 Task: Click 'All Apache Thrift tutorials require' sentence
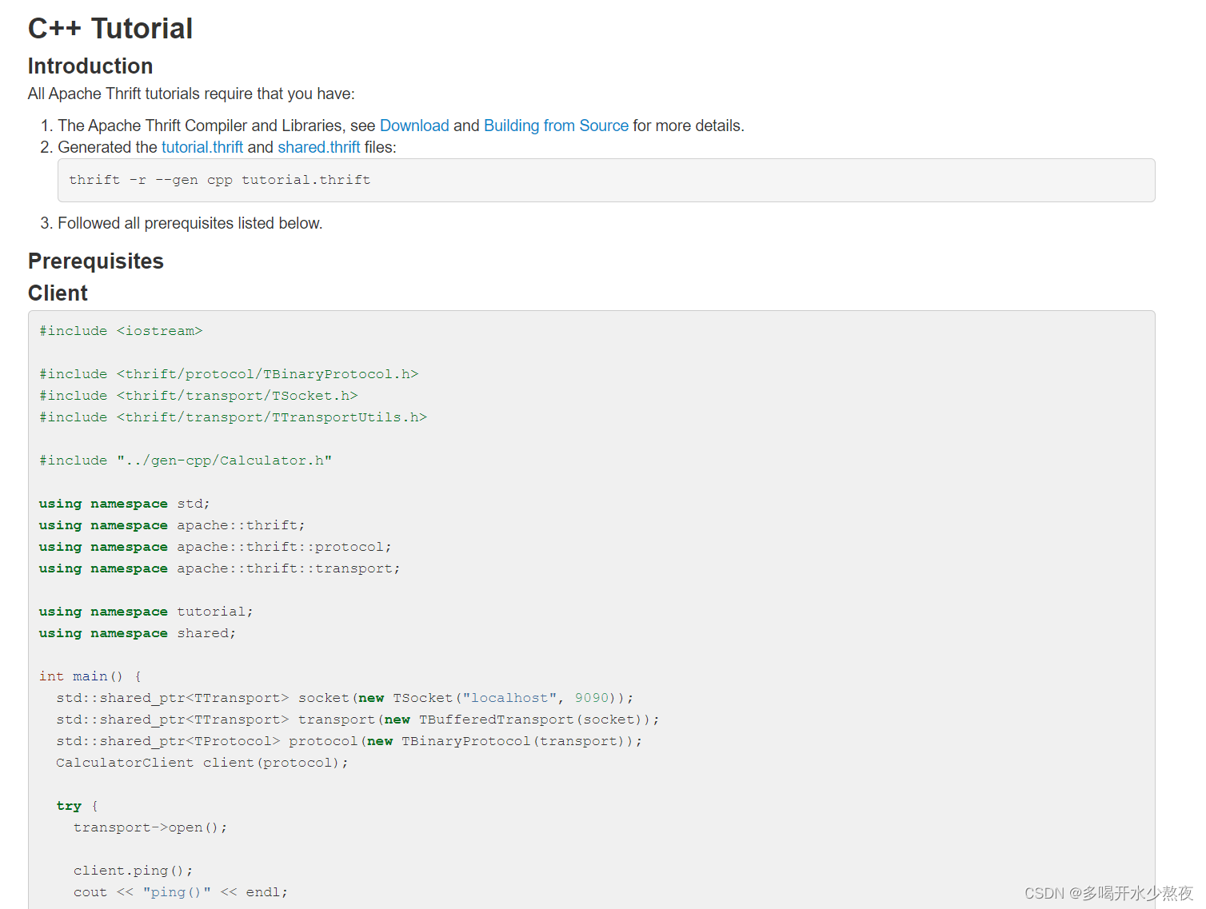coord(191,94)
